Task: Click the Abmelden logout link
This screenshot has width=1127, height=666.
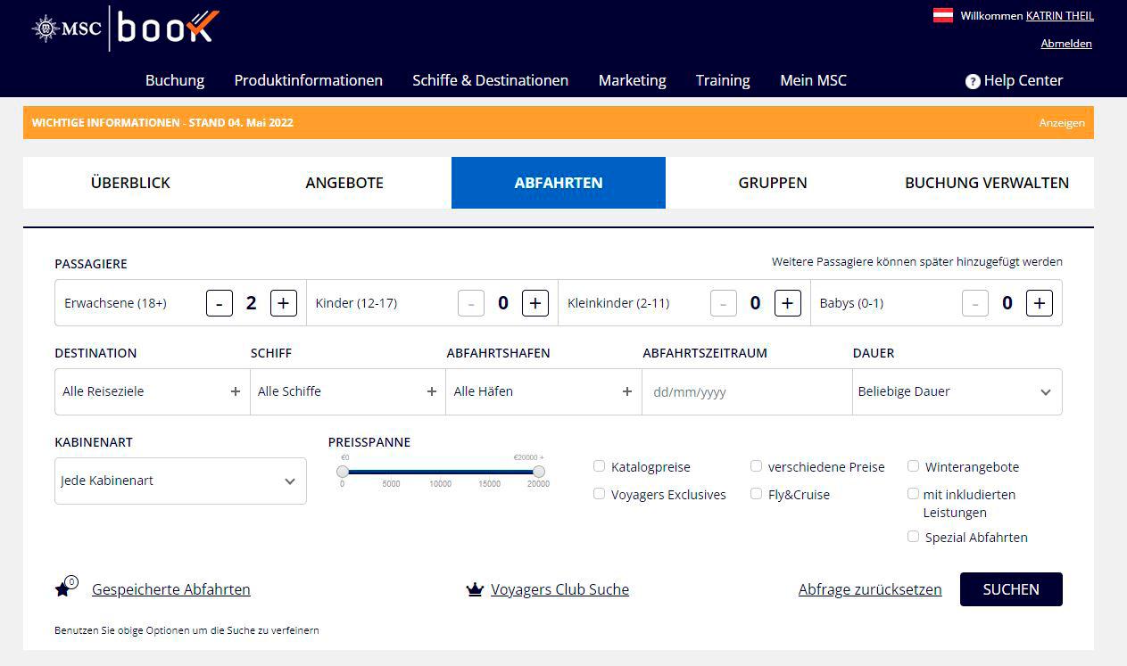Action: [1066, 43]
